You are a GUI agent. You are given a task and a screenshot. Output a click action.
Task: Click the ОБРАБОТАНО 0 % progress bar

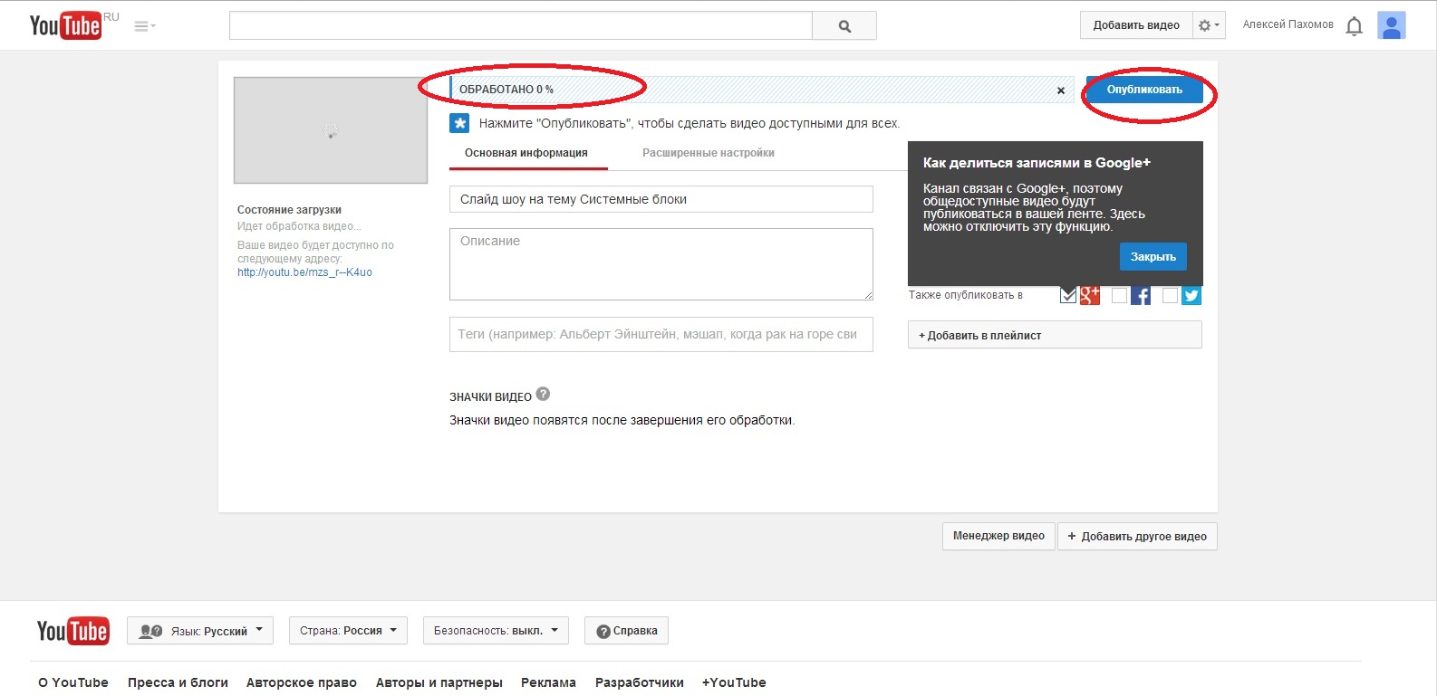(761, 90)
